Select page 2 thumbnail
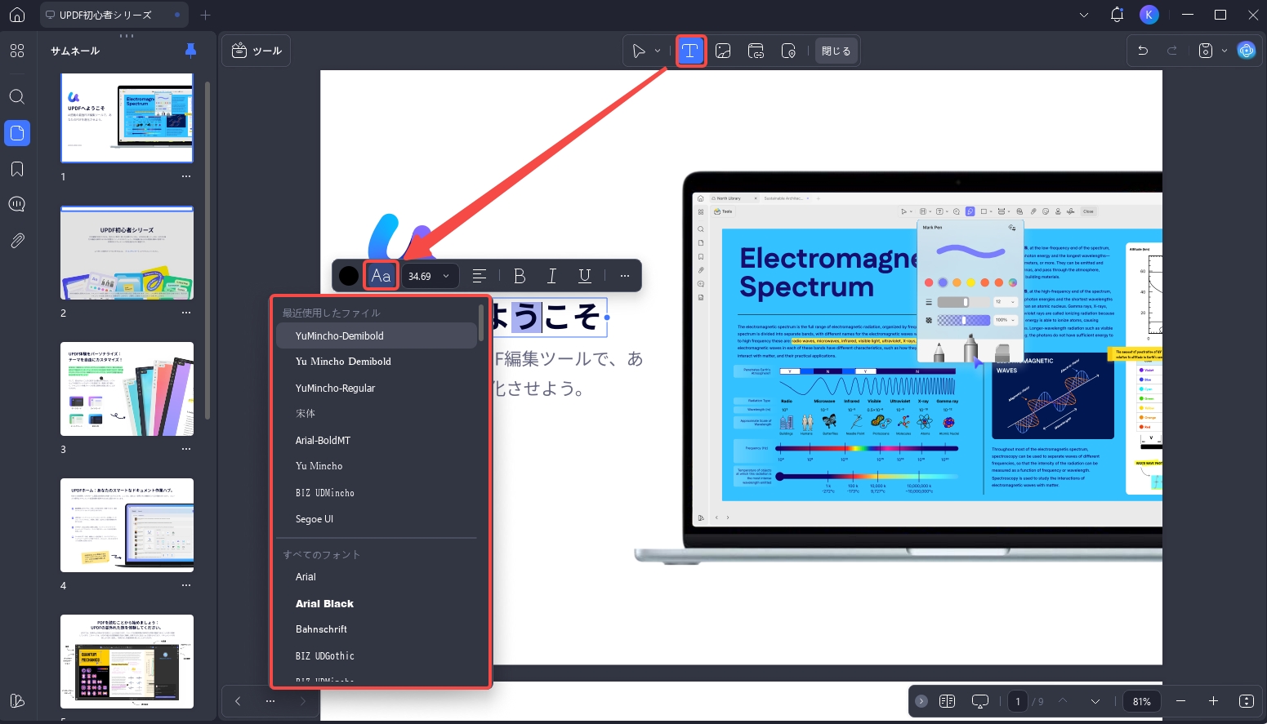 tap(127, 253)
